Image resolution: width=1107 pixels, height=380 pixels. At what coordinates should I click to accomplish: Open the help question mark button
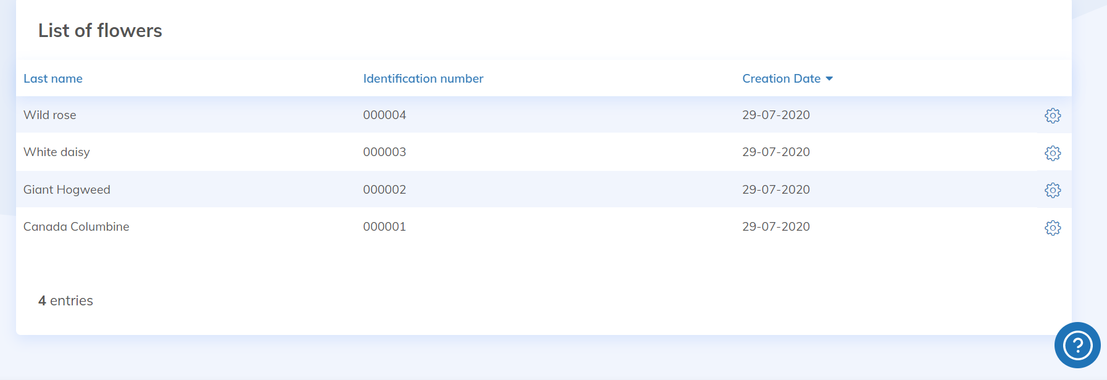pos(1077,345)
